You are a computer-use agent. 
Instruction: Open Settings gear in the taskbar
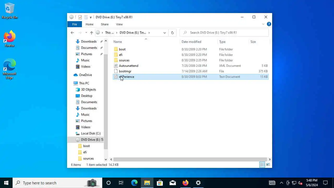[198, 183]
